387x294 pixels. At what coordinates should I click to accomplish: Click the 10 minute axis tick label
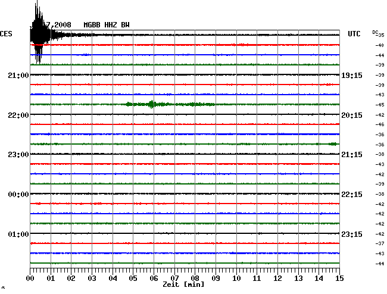(236, 279)
